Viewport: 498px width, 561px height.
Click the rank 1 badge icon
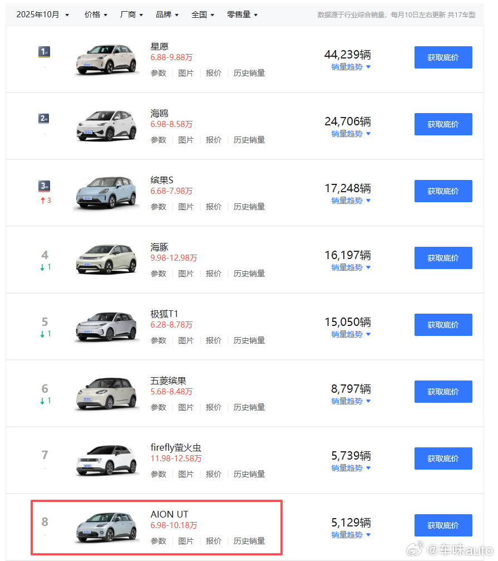(45, 52)
